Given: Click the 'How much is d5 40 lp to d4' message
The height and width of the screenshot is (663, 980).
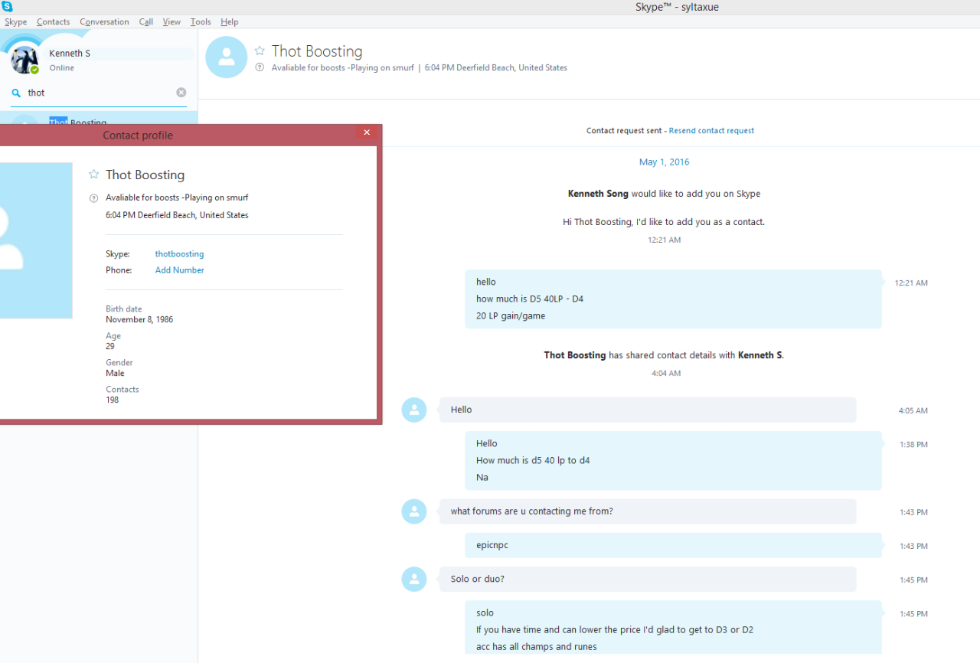Looking at the screenshot, I should (533, 461).
